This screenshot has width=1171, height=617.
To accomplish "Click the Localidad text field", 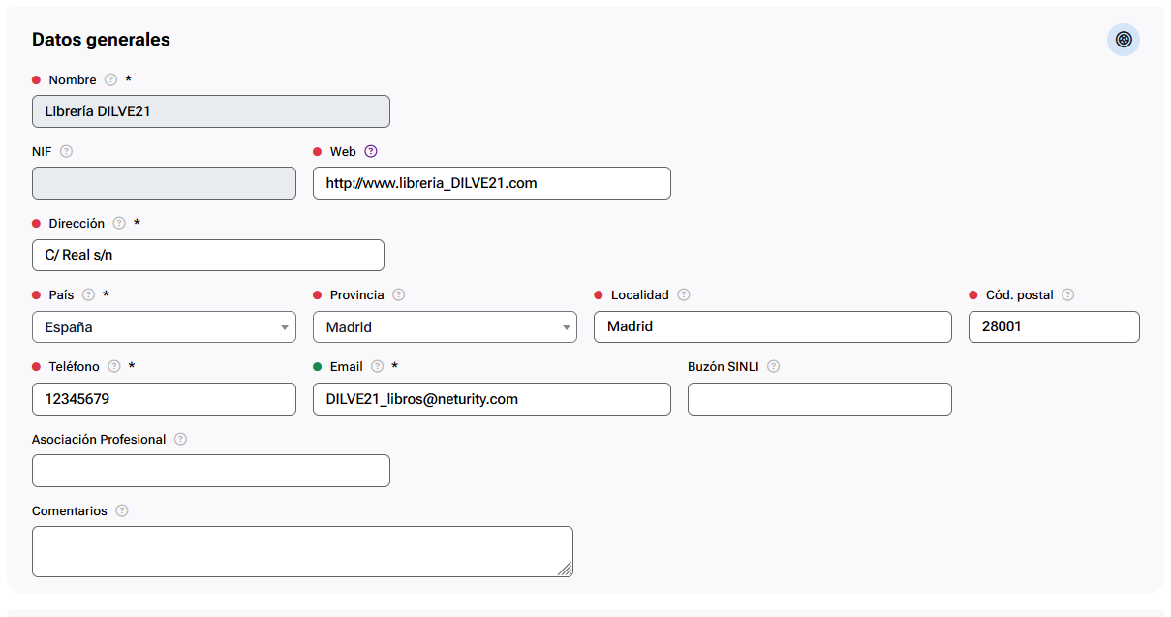I will click(772, 327).
